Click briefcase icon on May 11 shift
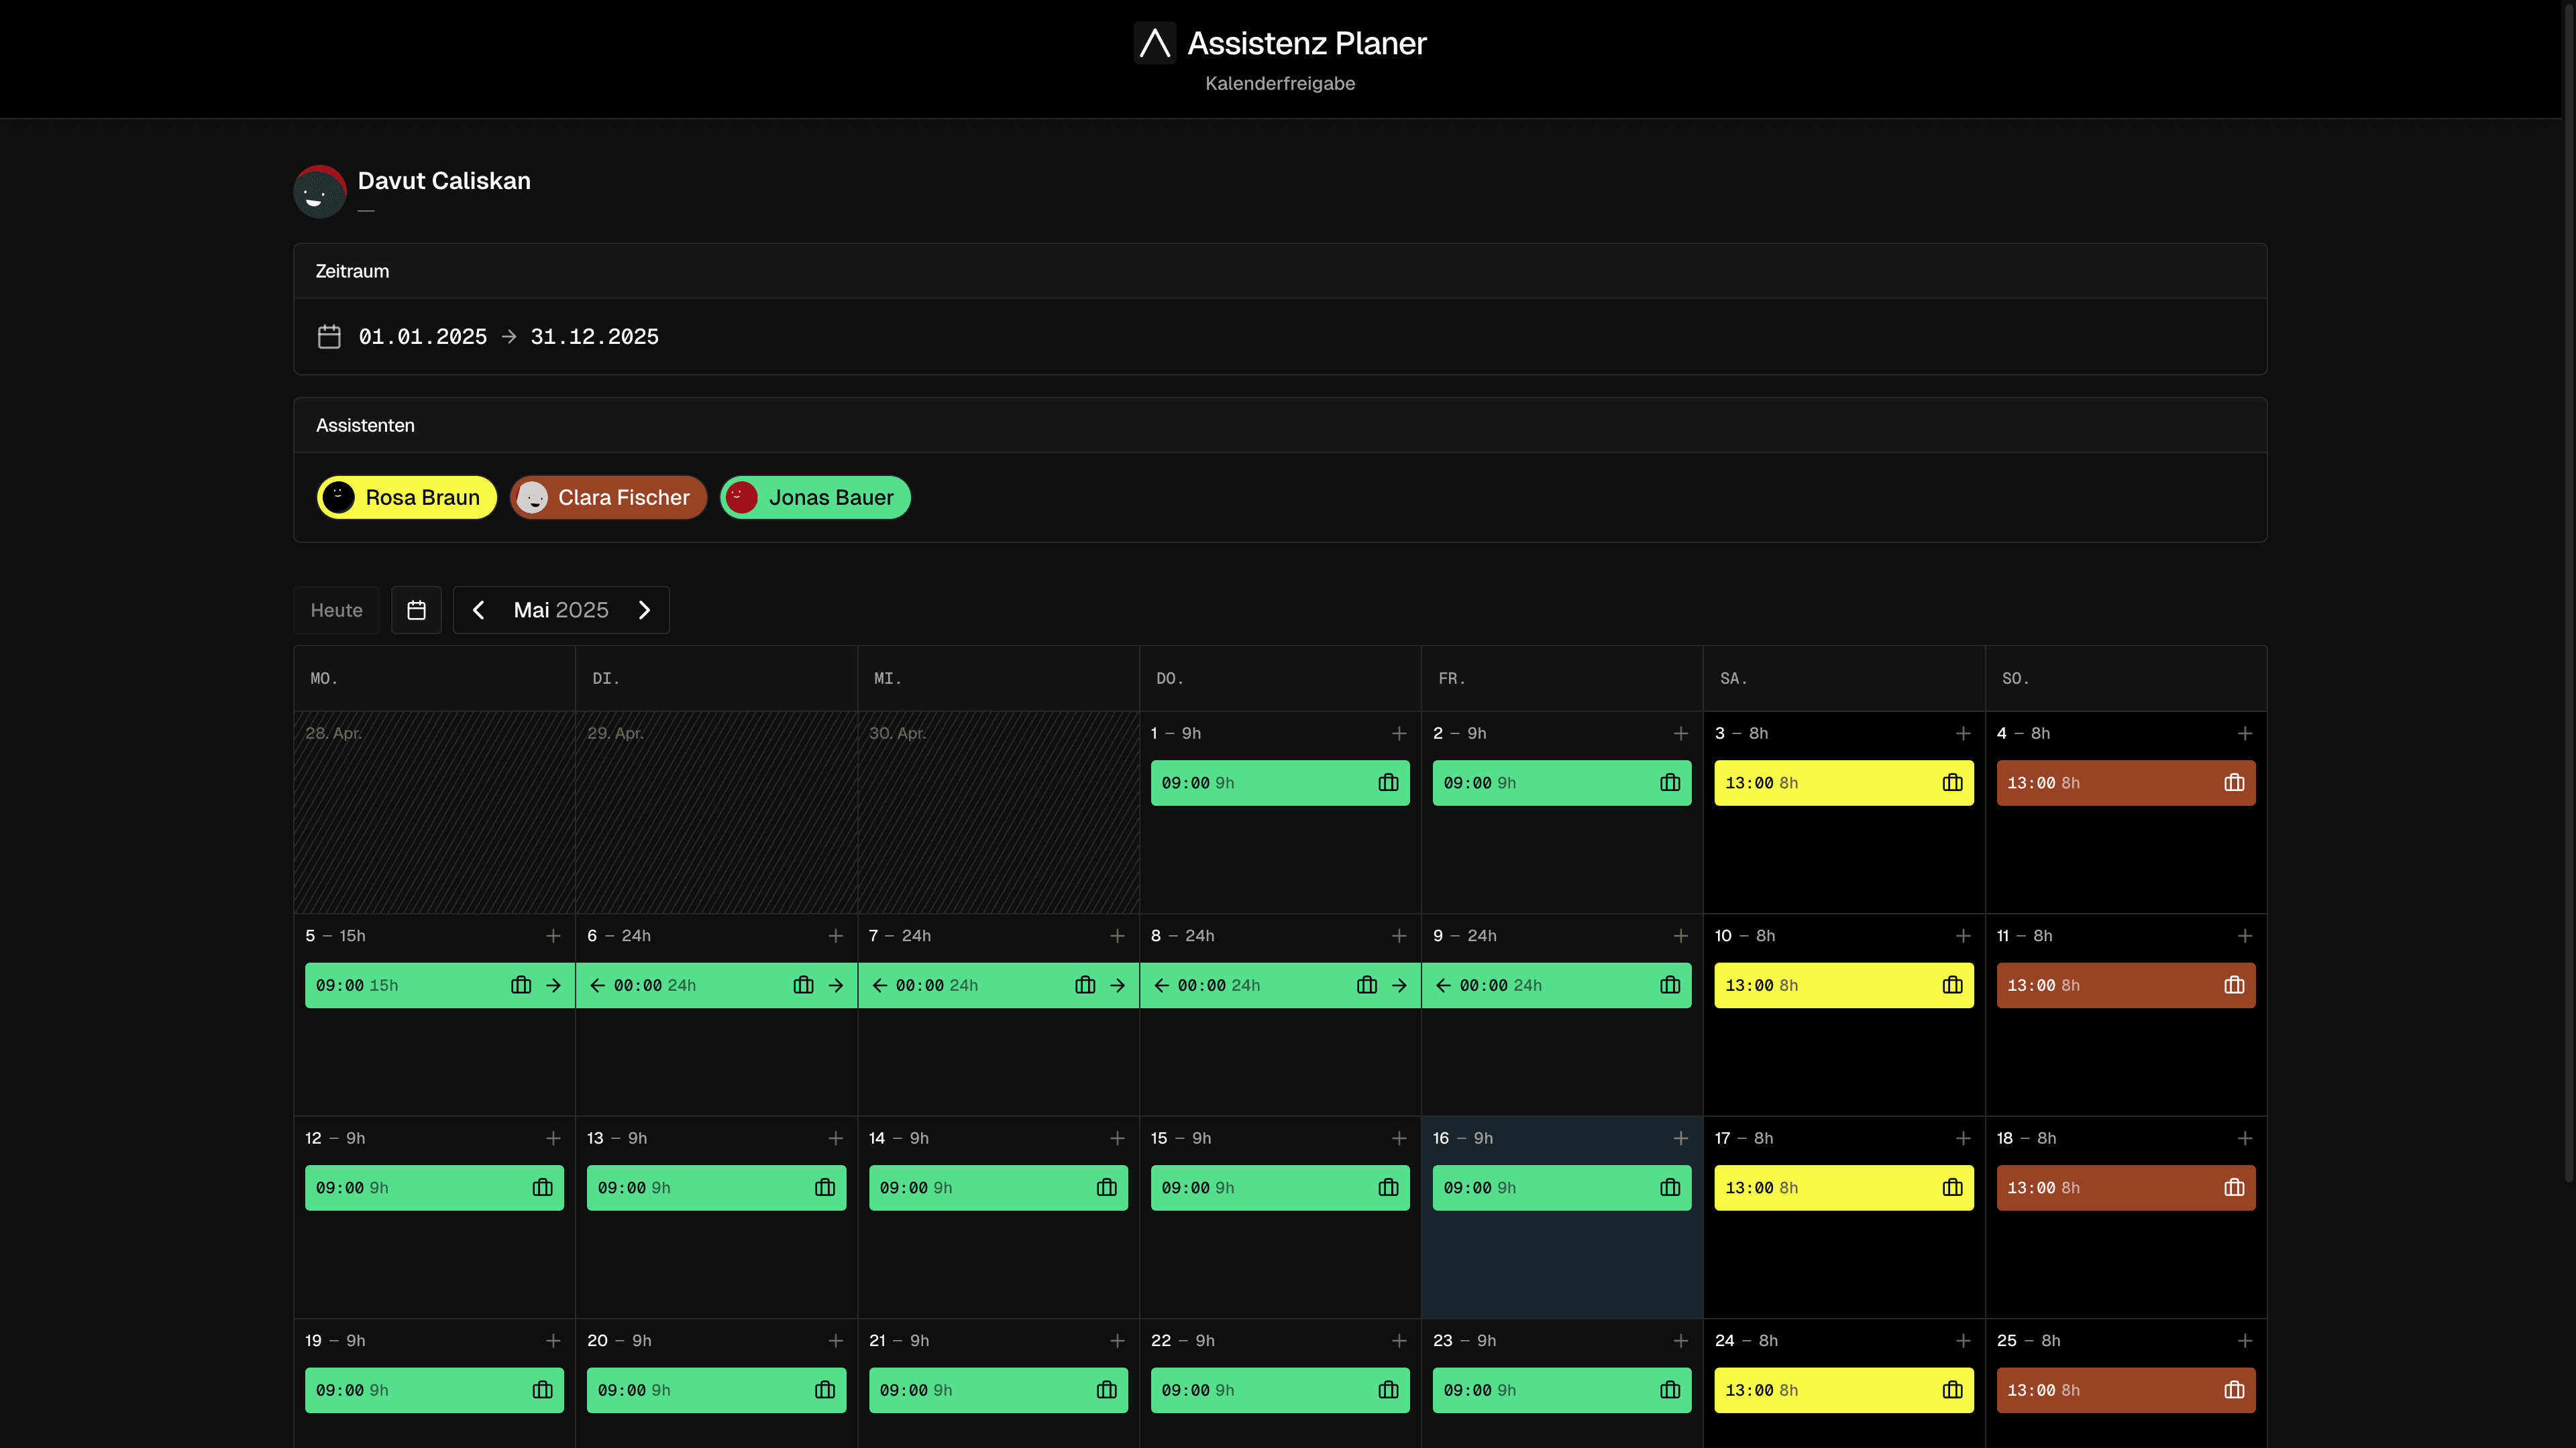 click(2234, 985)
